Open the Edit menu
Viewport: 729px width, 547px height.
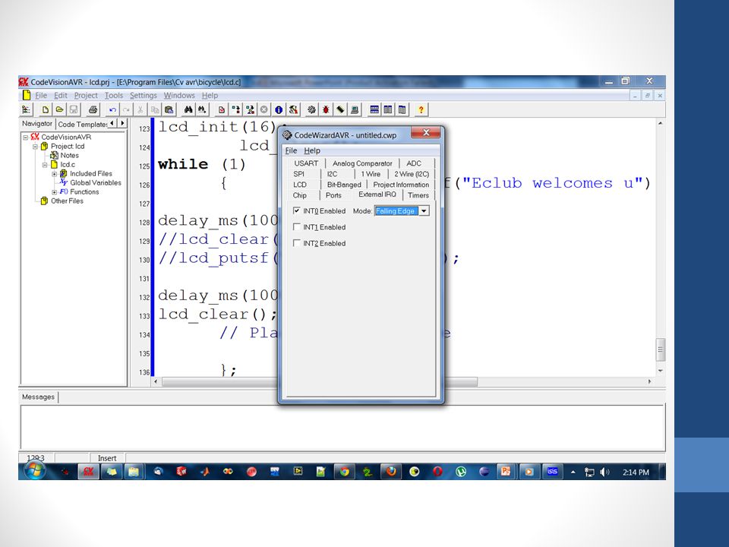[x=61, y=96]
